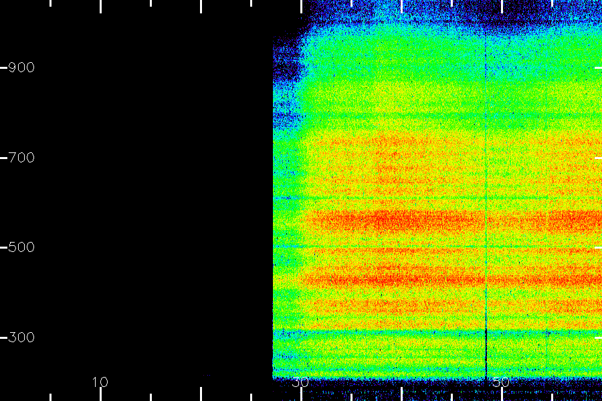This screenshot has height=401, width=602.
Task: Click the 10 x-axis label
Action: click(100, 382)
